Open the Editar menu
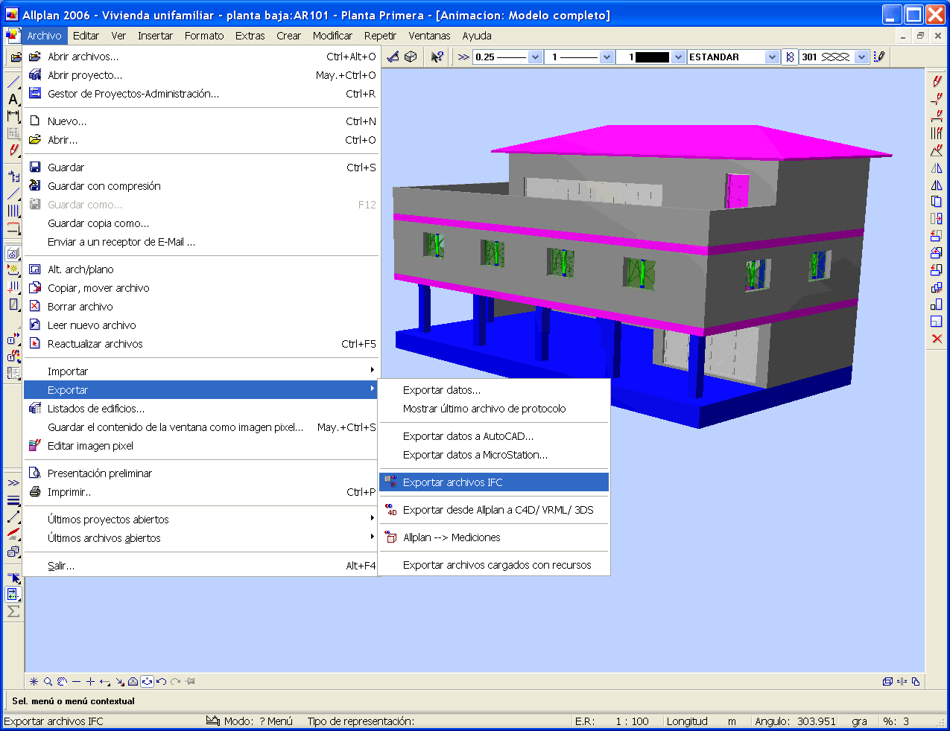 pos(86,36)
